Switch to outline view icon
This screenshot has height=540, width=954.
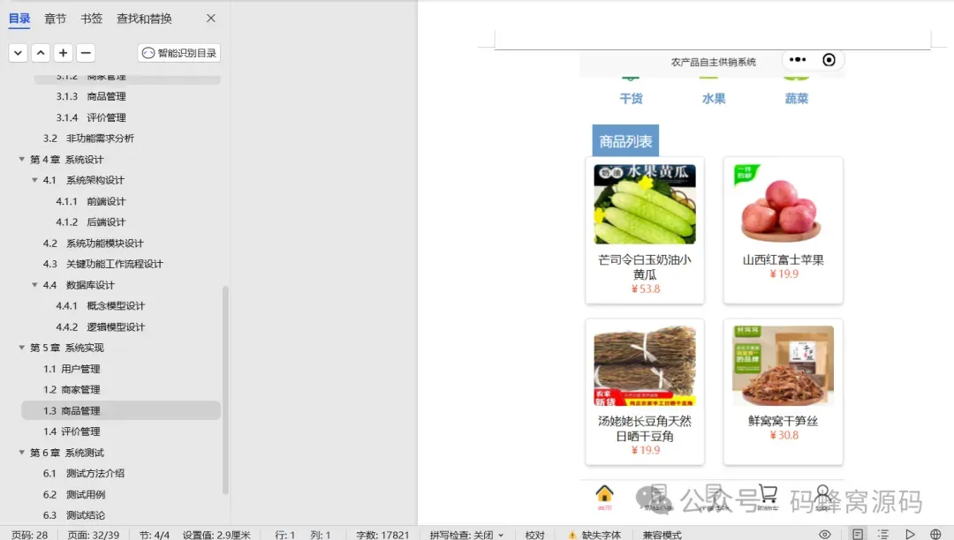[x=883, y=535]
